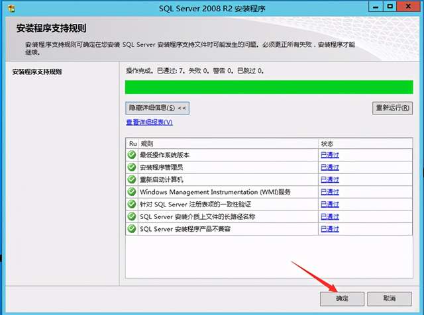Select SQL Server 安装程序产品不兼容 text

[x=185, y=229]
